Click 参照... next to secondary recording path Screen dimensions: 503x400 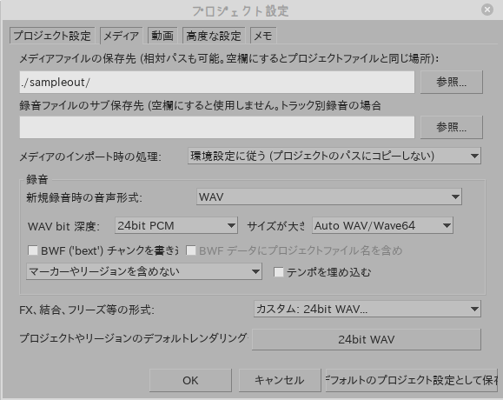coord(452,128)
